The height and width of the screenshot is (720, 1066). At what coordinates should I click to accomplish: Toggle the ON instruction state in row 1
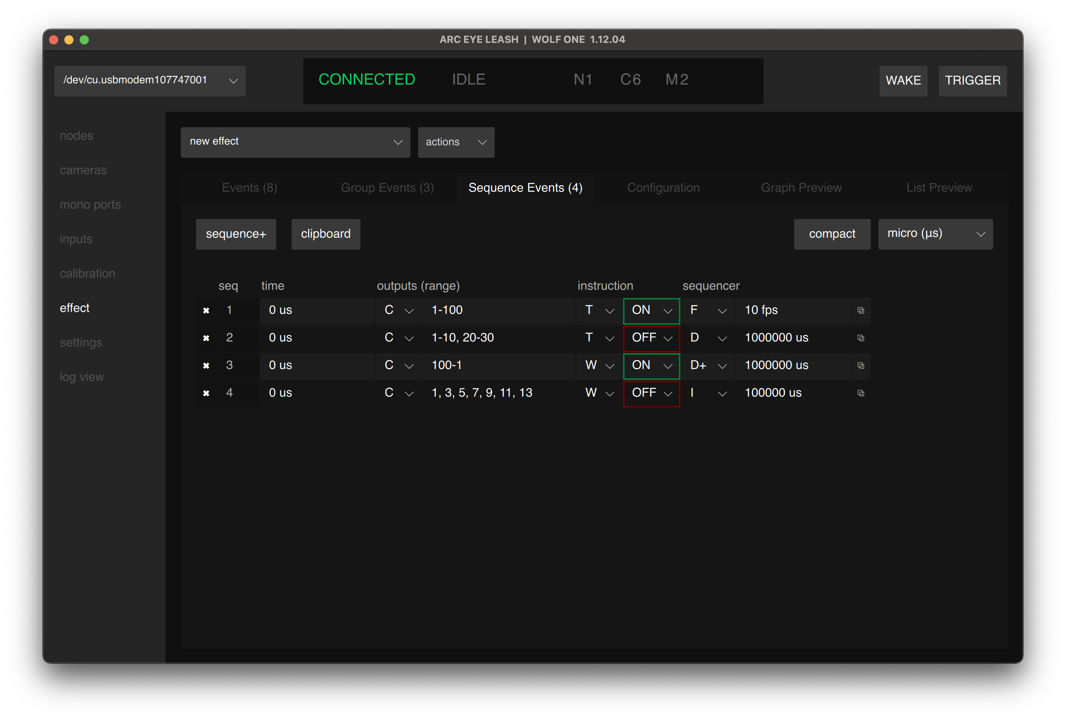651,311
